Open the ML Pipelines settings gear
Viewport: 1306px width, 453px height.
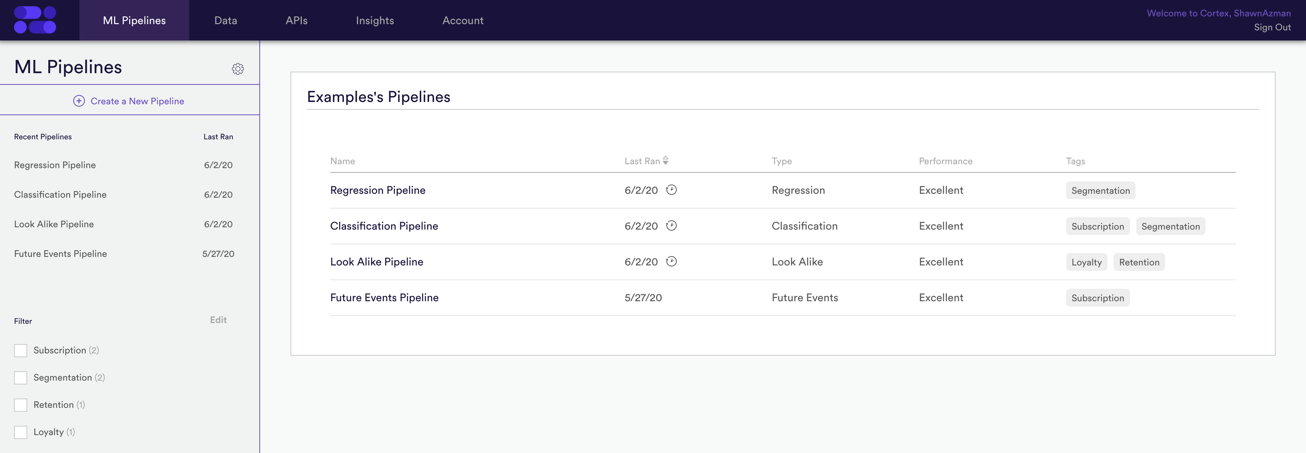pos(238,69)
